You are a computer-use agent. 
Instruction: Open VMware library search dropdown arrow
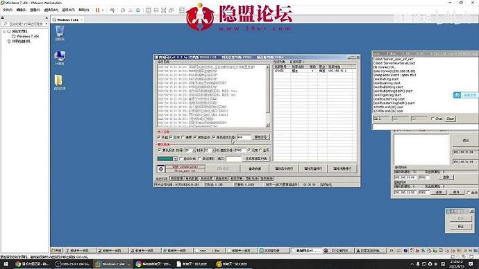tap(46, 24)
